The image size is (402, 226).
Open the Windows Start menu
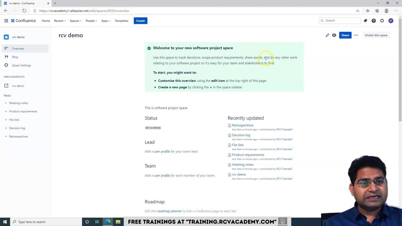[x=5, y=222]
